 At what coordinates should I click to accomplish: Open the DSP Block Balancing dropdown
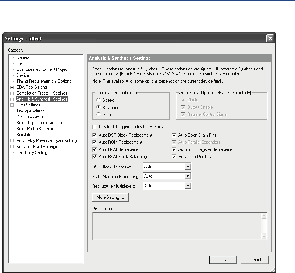pos(188,167)
